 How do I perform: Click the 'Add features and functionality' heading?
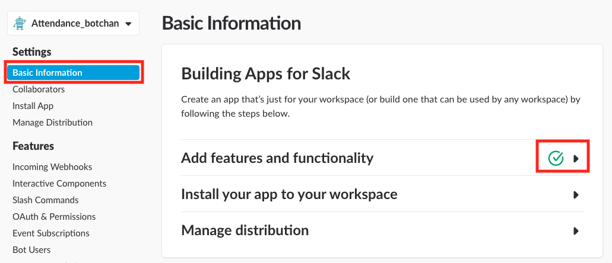coord(277,158)
